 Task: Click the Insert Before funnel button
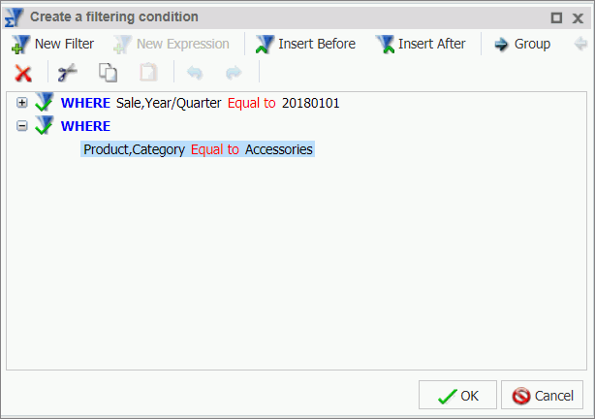point(305,44)
